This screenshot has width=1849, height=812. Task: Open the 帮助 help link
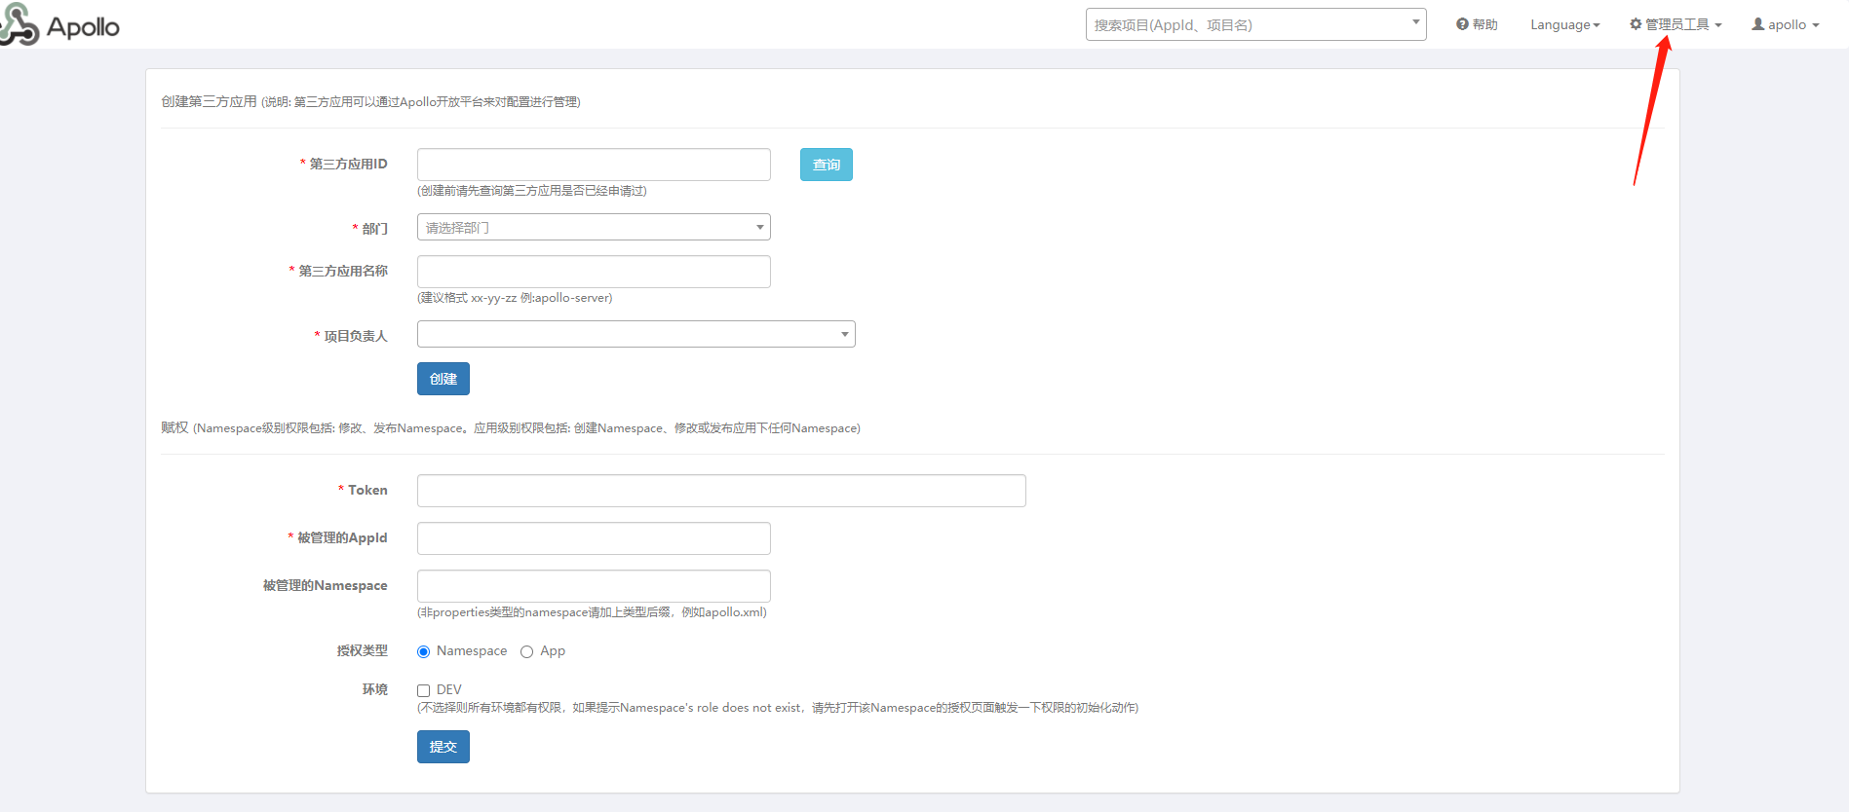[x=1477, y=24]
